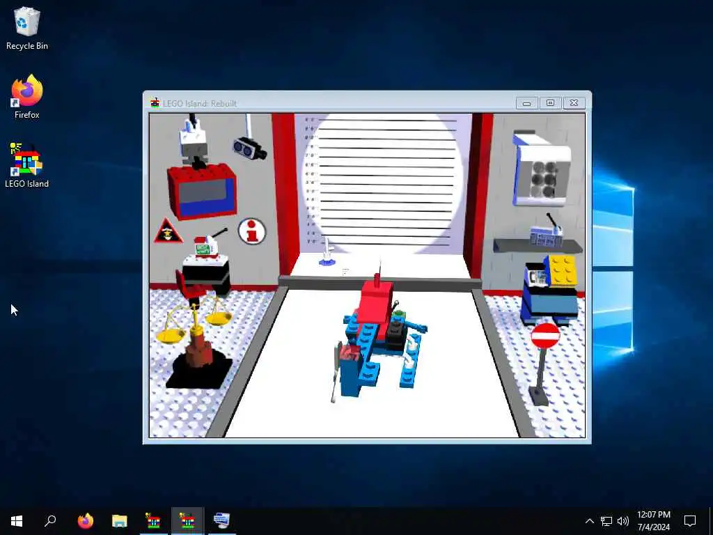Open the Recycle Bin desktop icon
The image size is (713, 535).
point(27,28)
